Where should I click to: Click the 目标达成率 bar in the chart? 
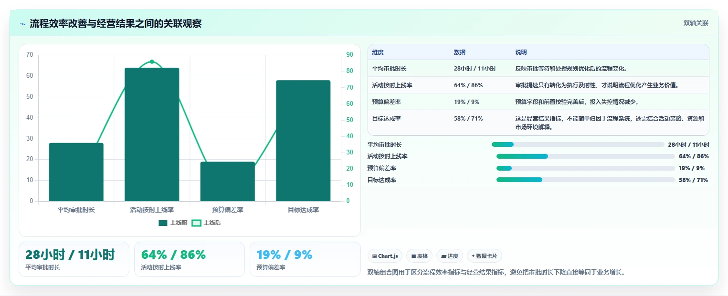303,141
